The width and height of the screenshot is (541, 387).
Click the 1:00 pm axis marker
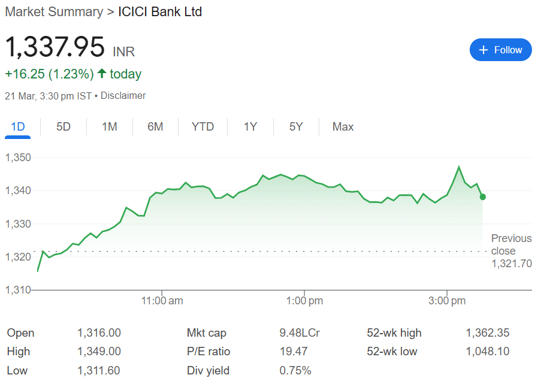point(304,301)
